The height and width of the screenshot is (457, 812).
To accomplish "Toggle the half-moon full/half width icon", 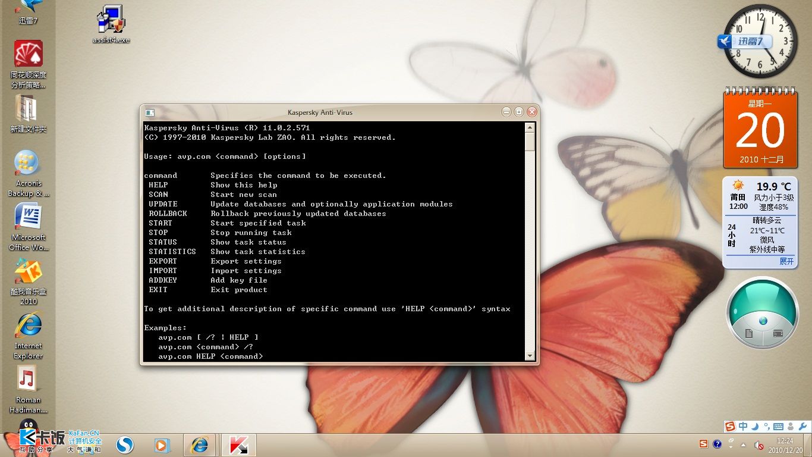I will (x=755, y=426).
